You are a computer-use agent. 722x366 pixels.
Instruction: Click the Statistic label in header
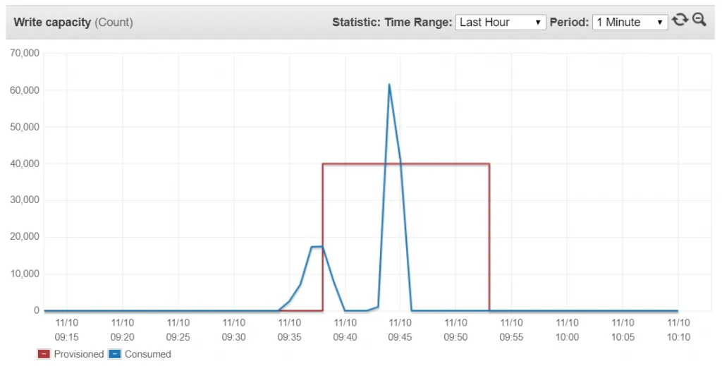pos(356,23)
